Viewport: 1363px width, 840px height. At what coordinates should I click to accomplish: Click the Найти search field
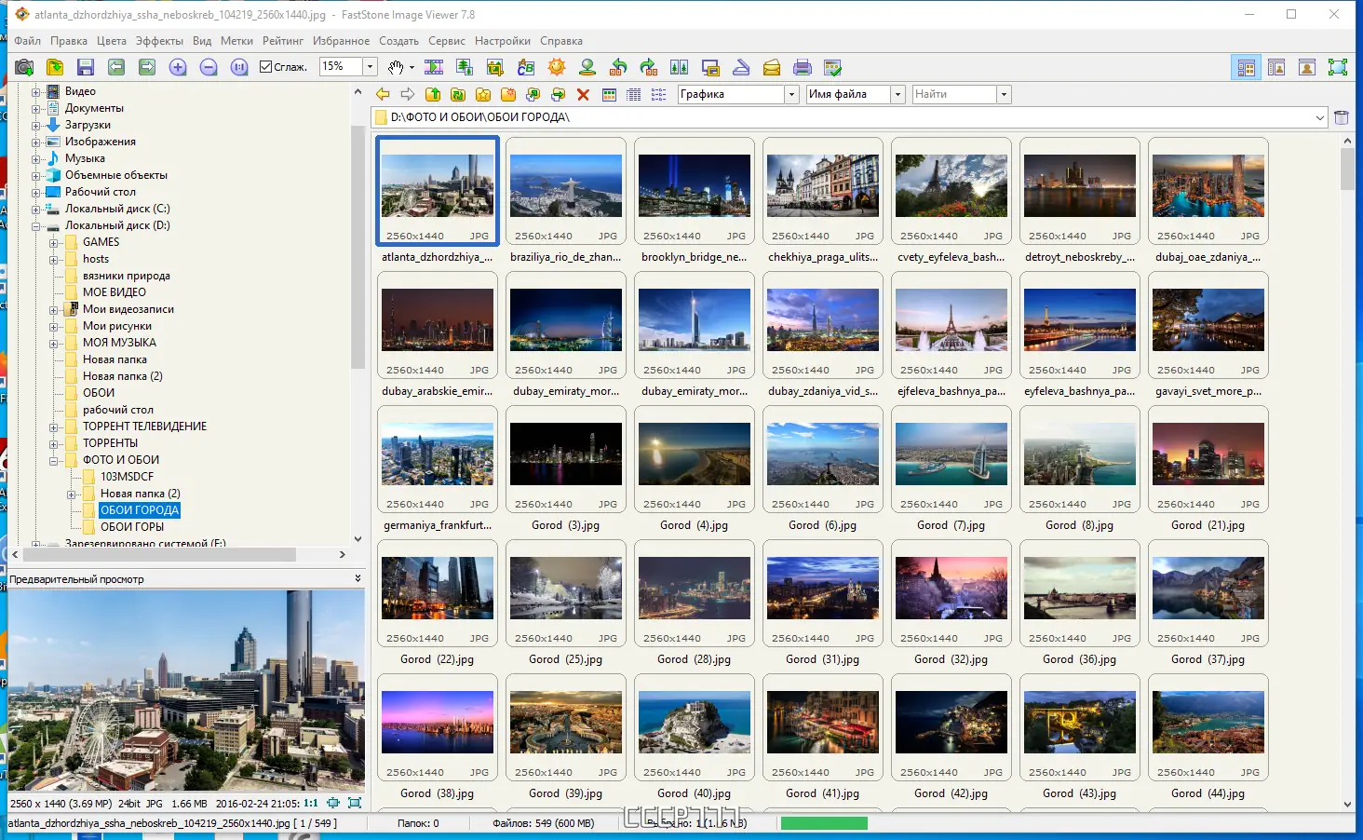click(954, 94)
